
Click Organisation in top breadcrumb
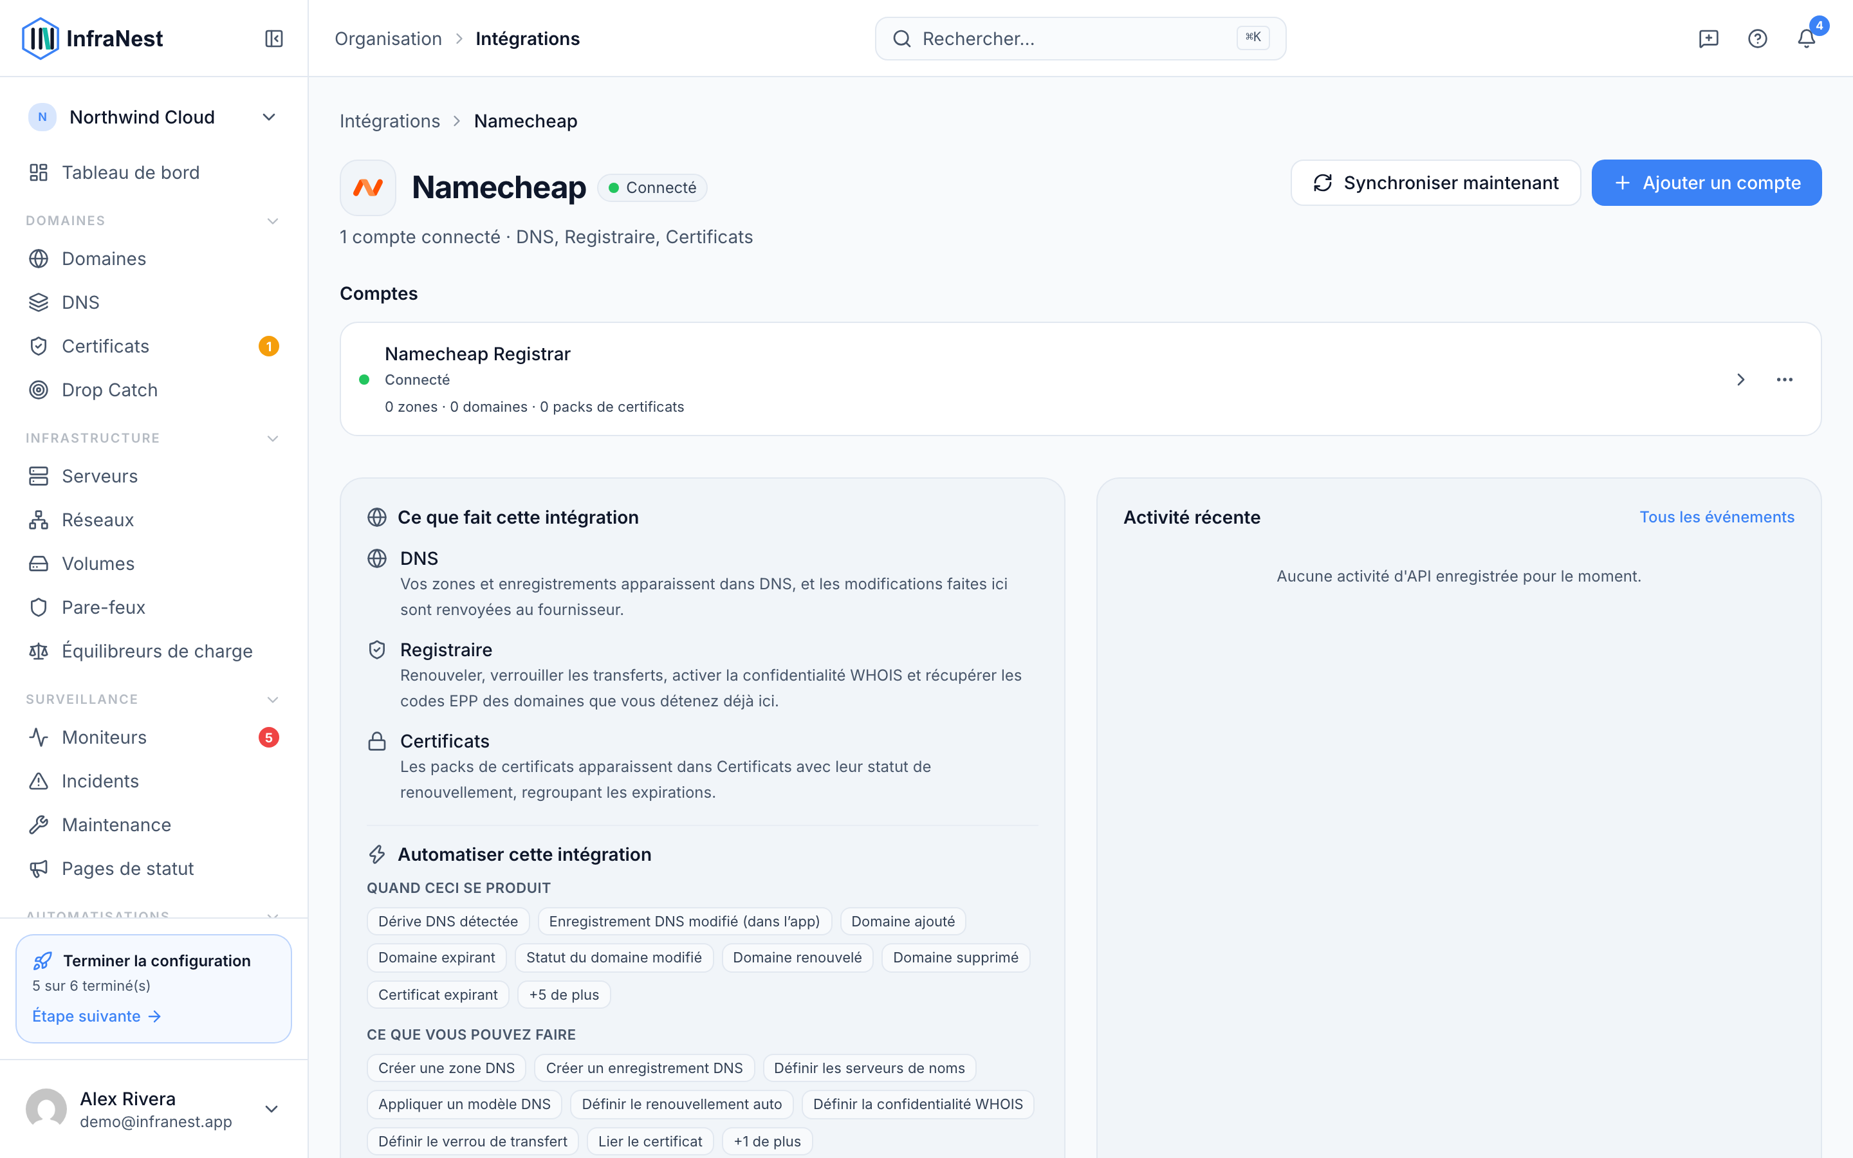[388, 39]
